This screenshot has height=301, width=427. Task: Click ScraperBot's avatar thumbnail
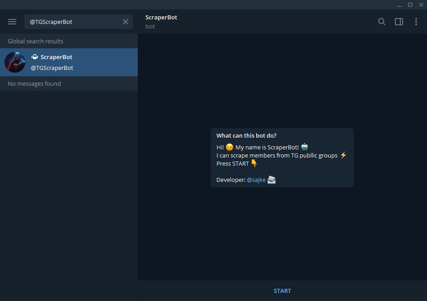[x=15, y=62]
